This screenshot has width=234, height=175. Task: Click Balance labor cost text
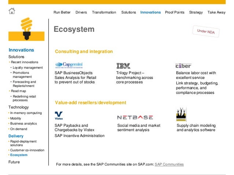pos(196,75)
